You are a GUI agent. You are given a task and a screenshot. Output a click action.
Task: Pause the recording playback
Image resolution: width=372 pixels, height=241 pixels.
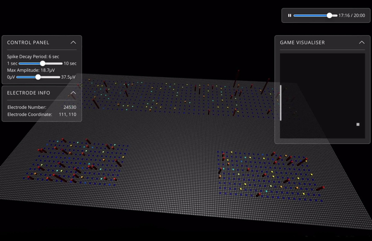[289, 15]
